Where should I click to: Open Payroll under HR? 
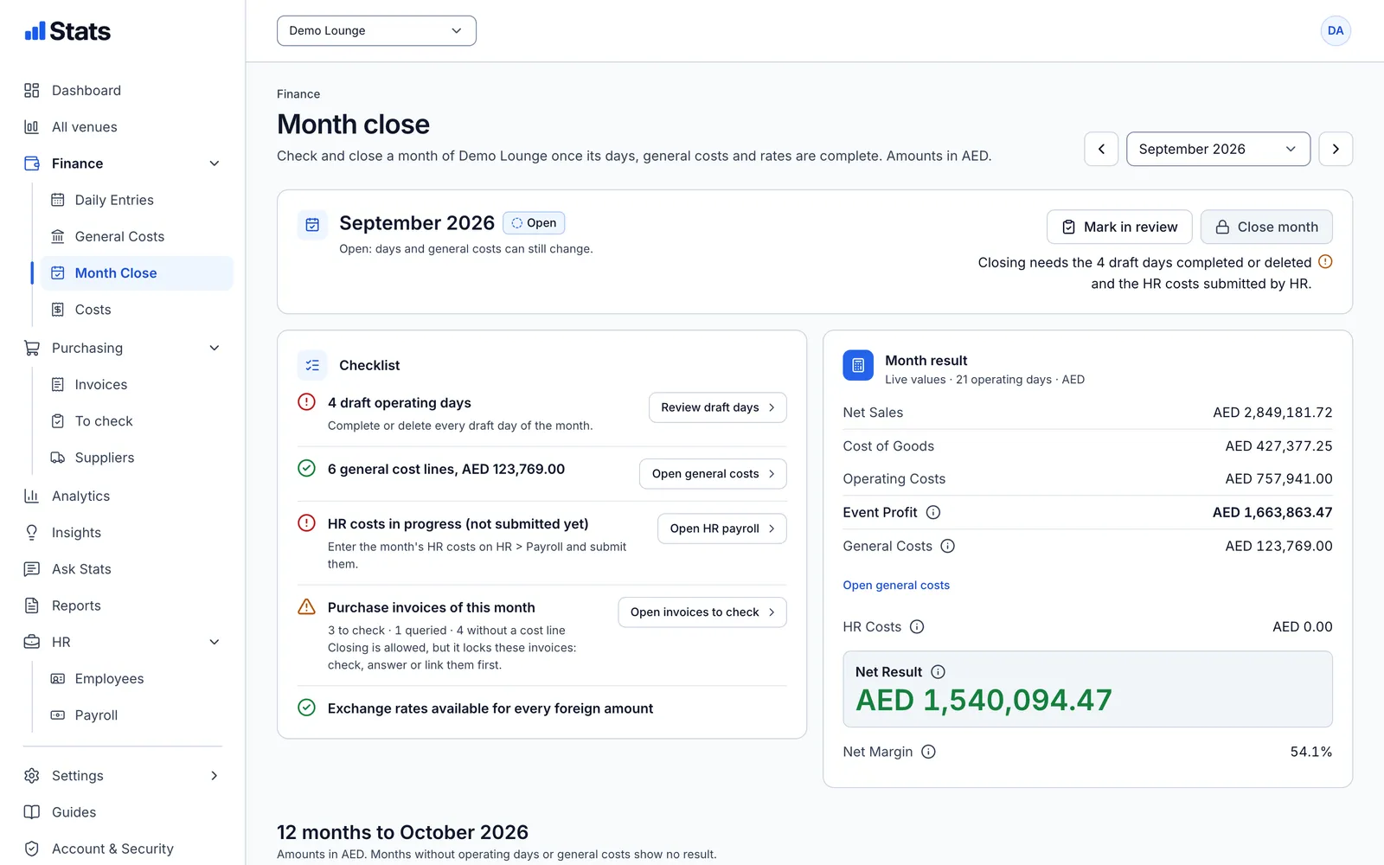137,715
